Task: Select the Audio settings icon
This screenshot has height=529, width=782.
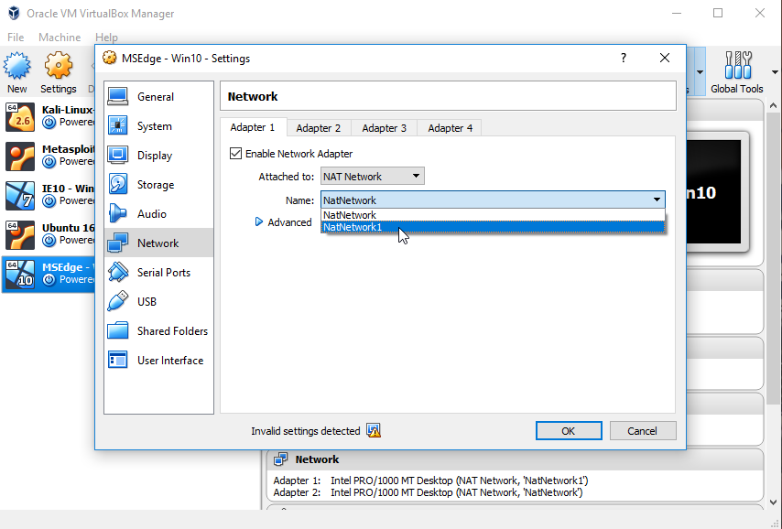Action: click(118, 213)
